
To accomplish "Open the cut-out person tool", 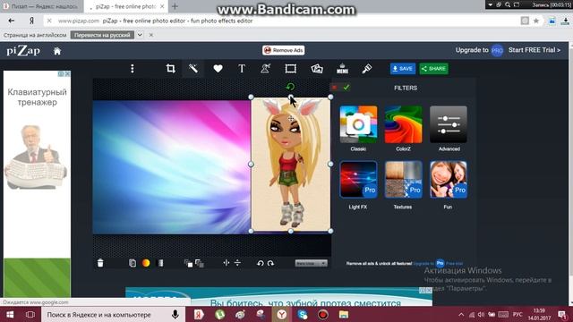I will pyautogui.click(x=266, y=69).
